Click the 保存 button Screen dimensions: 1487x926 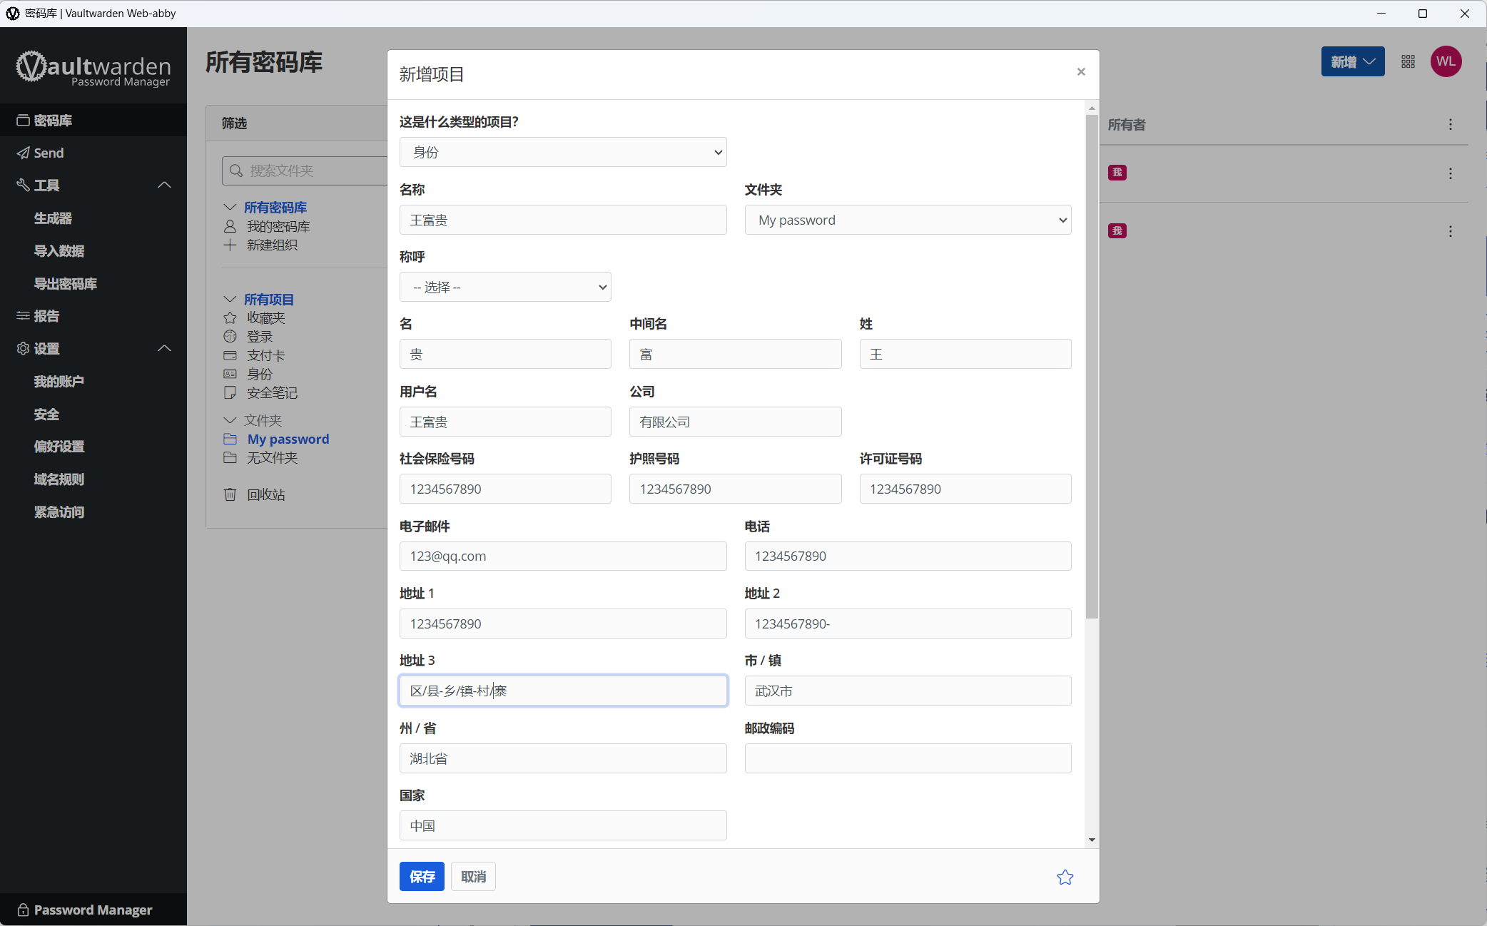point(422,876)
